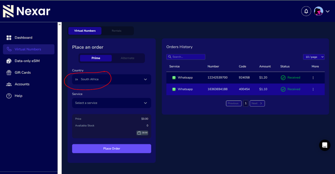The image size is (335, 174).
Task: Open Data-only eSIM in sidebar
Action: pyautogui.click(x=27, y=61)
